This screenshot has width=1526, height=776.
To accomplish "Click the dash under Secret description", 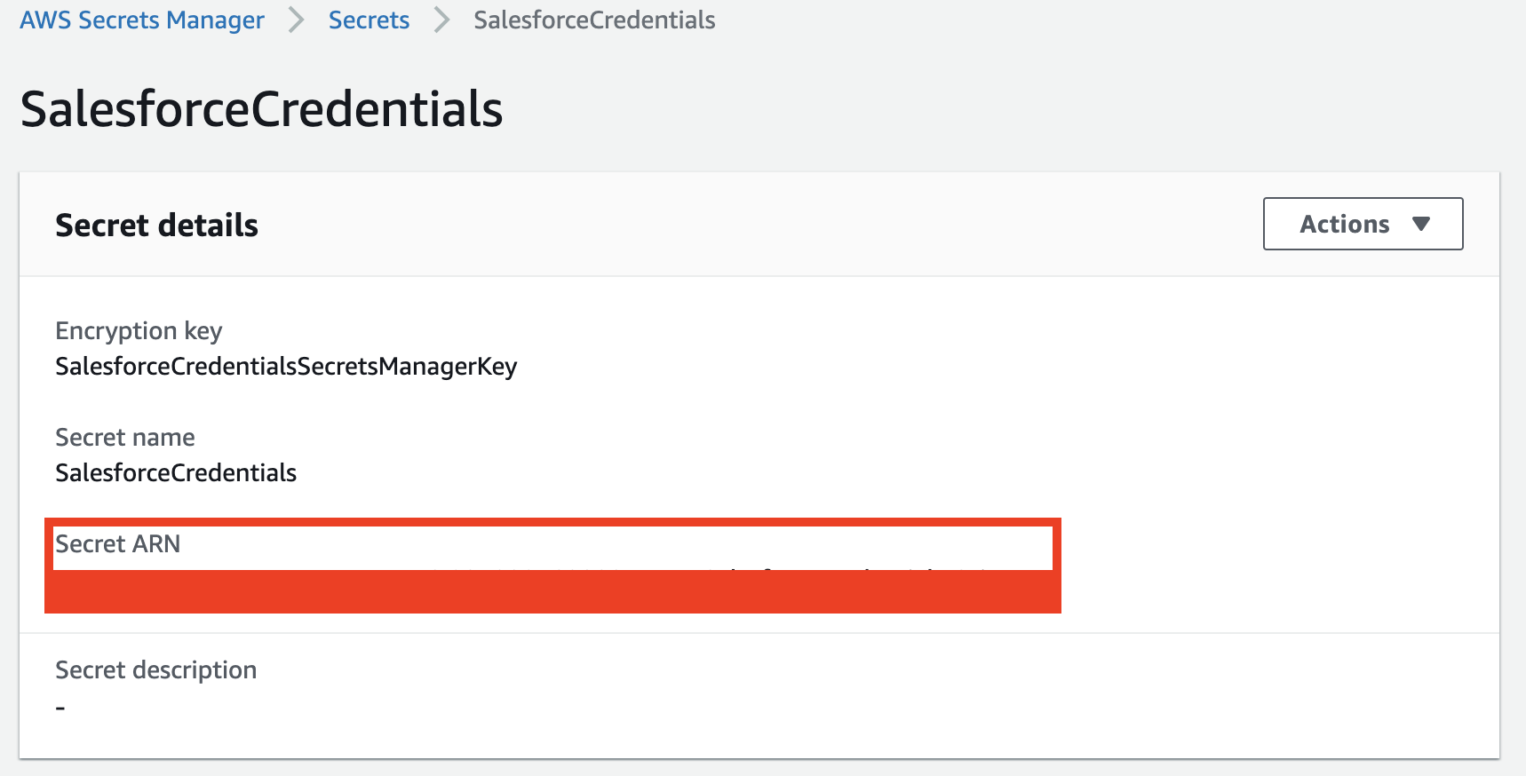I will 60,708.
